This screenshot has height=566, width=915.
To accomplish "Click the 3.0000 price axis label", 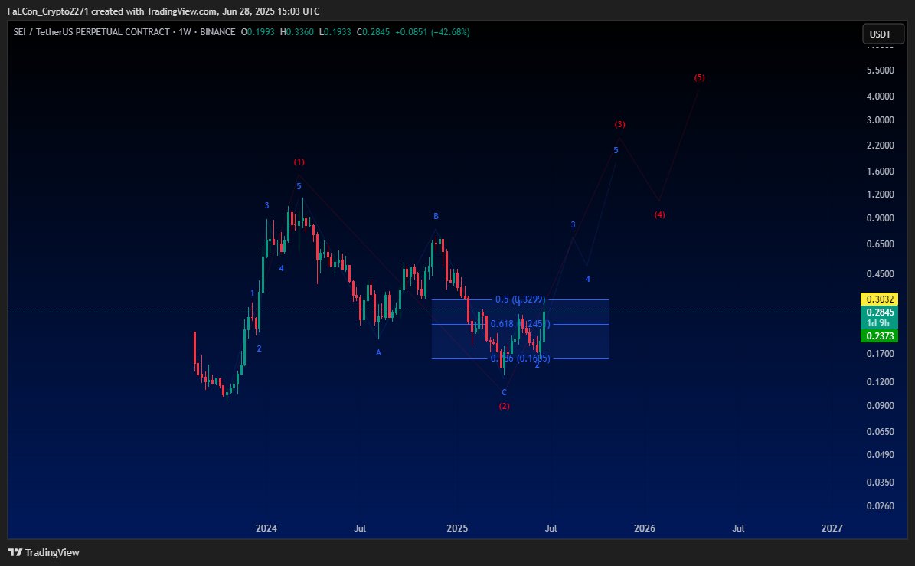I will click(x=880, y=120).
